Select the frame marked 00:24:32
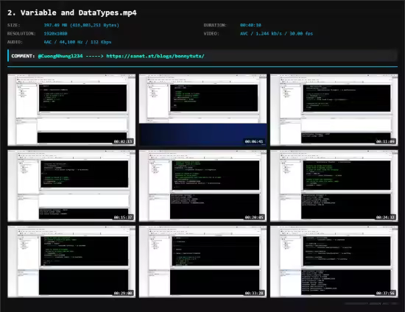 click(x=334, y=186)
